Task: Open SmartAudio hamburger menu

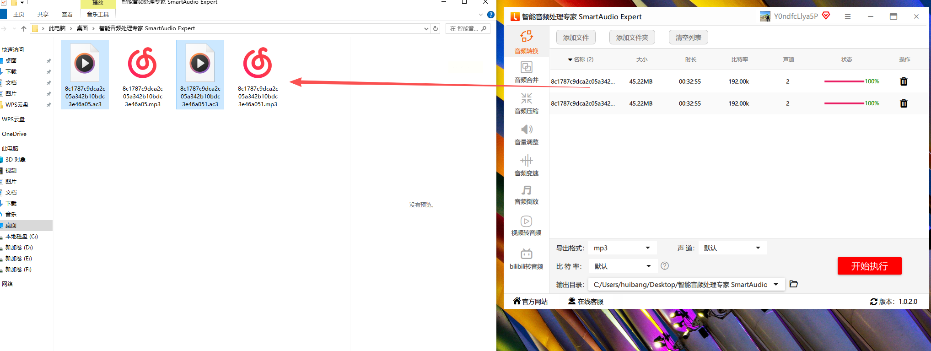Action: point(848,16)
